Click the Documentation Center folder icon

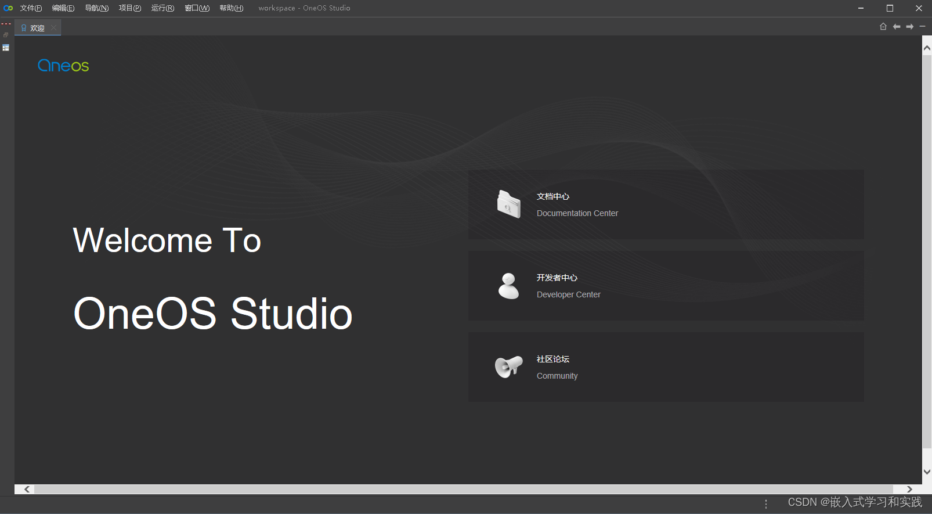509,204
